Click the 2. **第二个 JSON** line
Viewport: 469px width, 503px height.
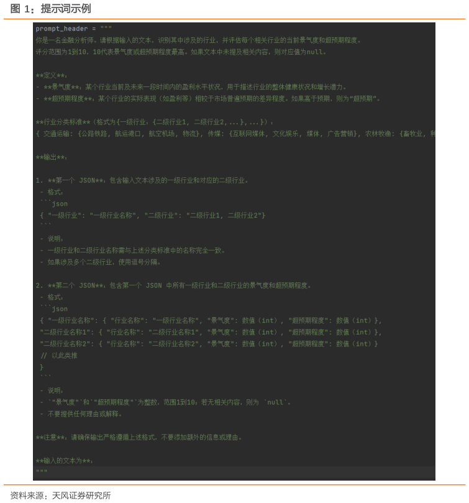pos(173,285)
